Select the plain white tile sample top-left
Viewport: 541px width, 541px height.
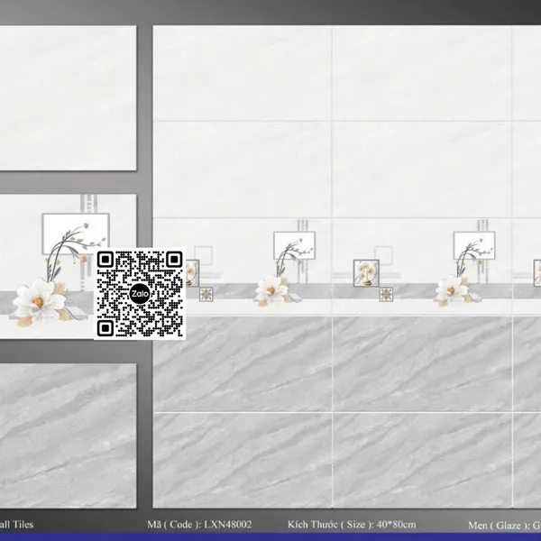tap(68, 97)
